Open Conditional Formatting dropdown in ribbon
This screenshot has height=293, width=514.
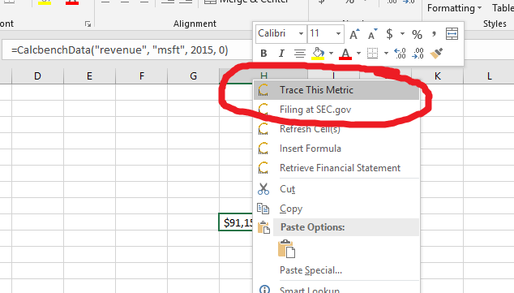pos(454,8)
